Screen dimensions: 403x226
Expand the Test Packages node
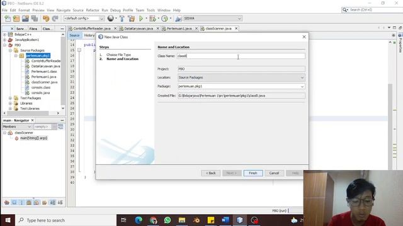(10, 98)
